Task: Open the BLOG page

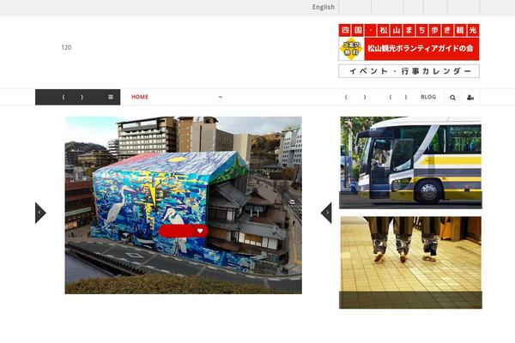Action: 428,97
